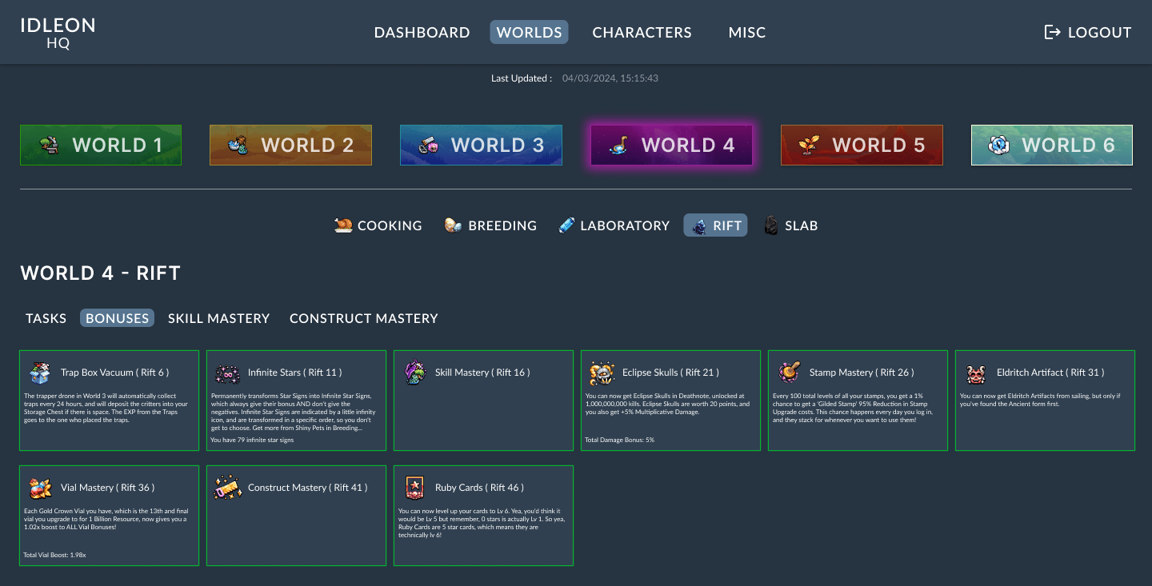Image resolution: width=1152 pixels, height=586 pixels.
Task: Click the 'Eclipse Skulls ( Rift 21 )' title
Action: [670, 373]
